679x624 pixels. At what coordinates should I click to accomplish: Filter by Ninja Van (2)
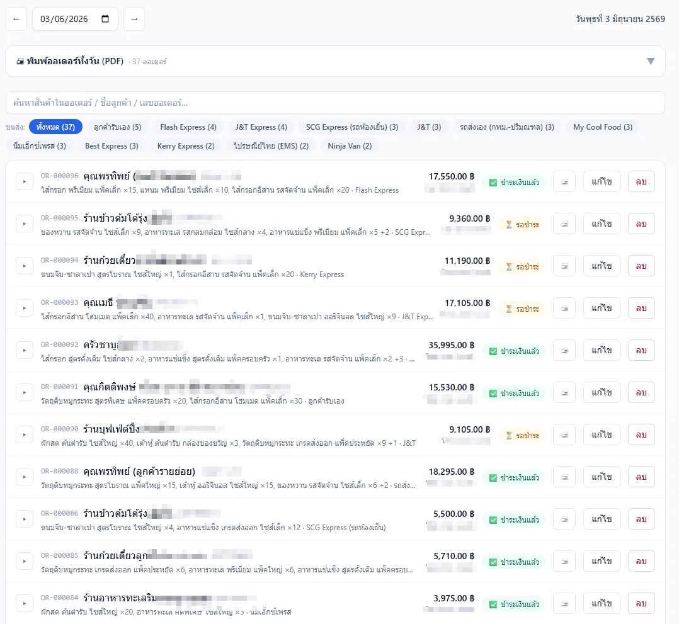[350, 146]
